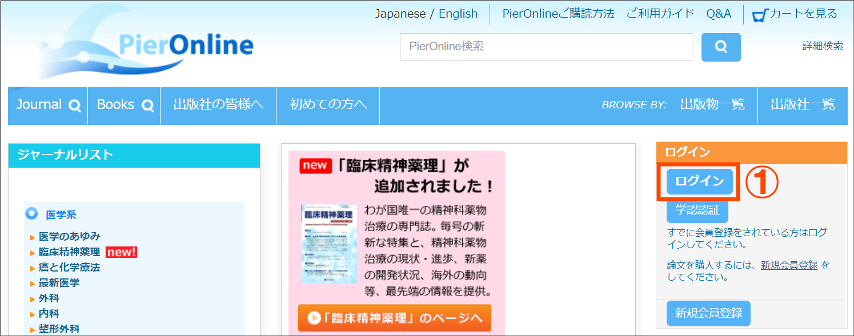Click the shopping cart icon
This screenshot has width=854, height=336.
(x=760, y=15)
